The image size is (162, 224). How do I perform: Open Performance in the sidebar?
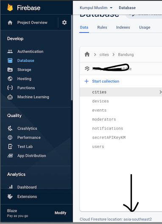coord(29,137)
